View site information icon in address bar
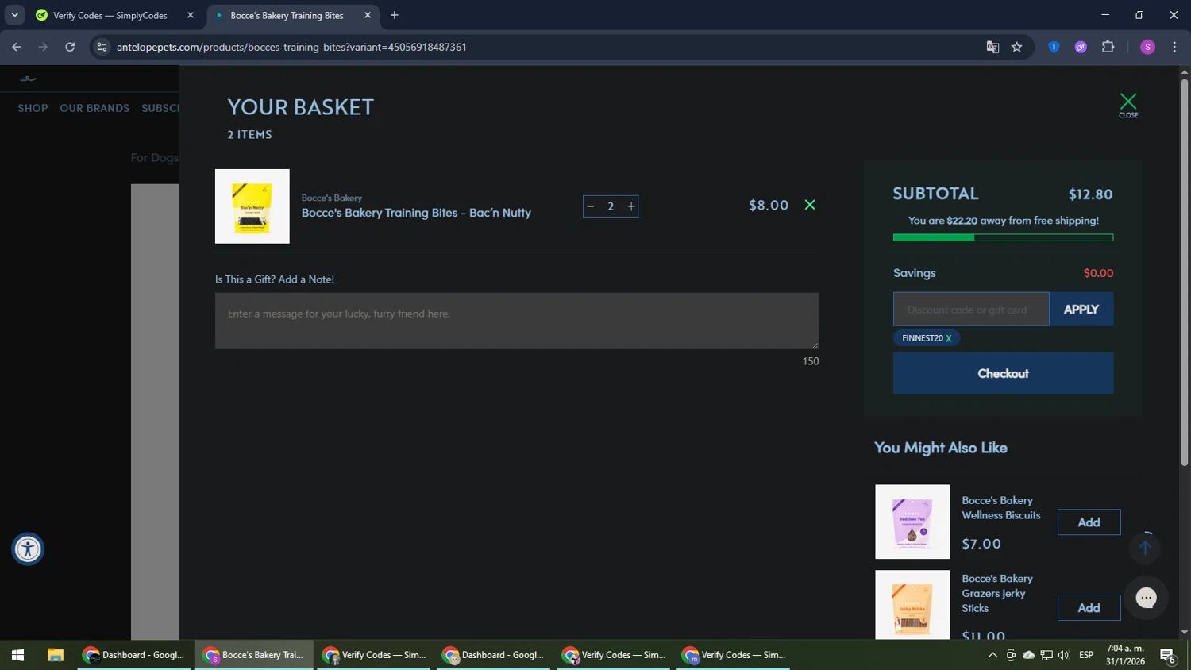This screenshot has height=670, width=1191. tap(102, 47)
